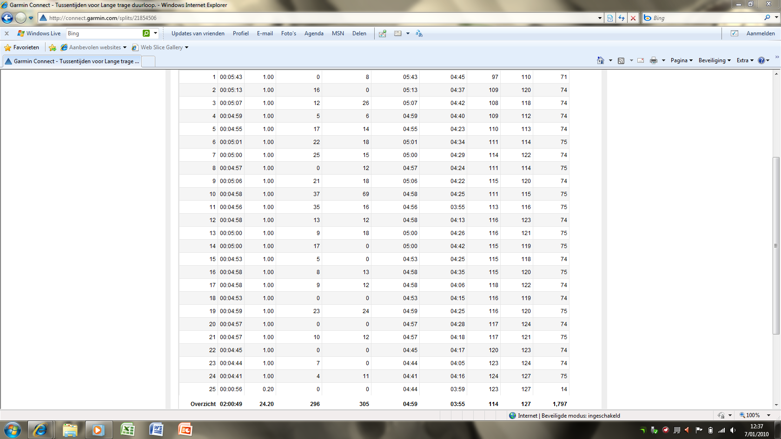Image resolution: width=781 pixels, height=439 pixels.
Task: Open the Extra dropdown menu
Action: (x=745, y=60)
